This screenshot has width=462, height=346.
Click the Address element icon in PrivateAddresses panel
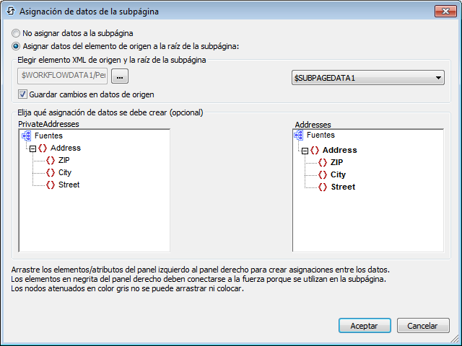(43, 148)
